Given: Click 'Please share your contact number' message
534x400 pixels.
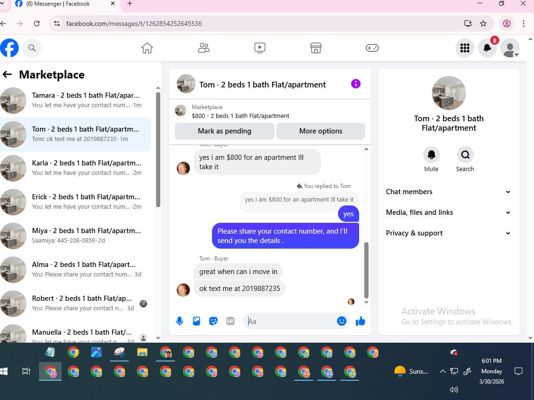Looking at the screenshot, I should tap(285, 235).
